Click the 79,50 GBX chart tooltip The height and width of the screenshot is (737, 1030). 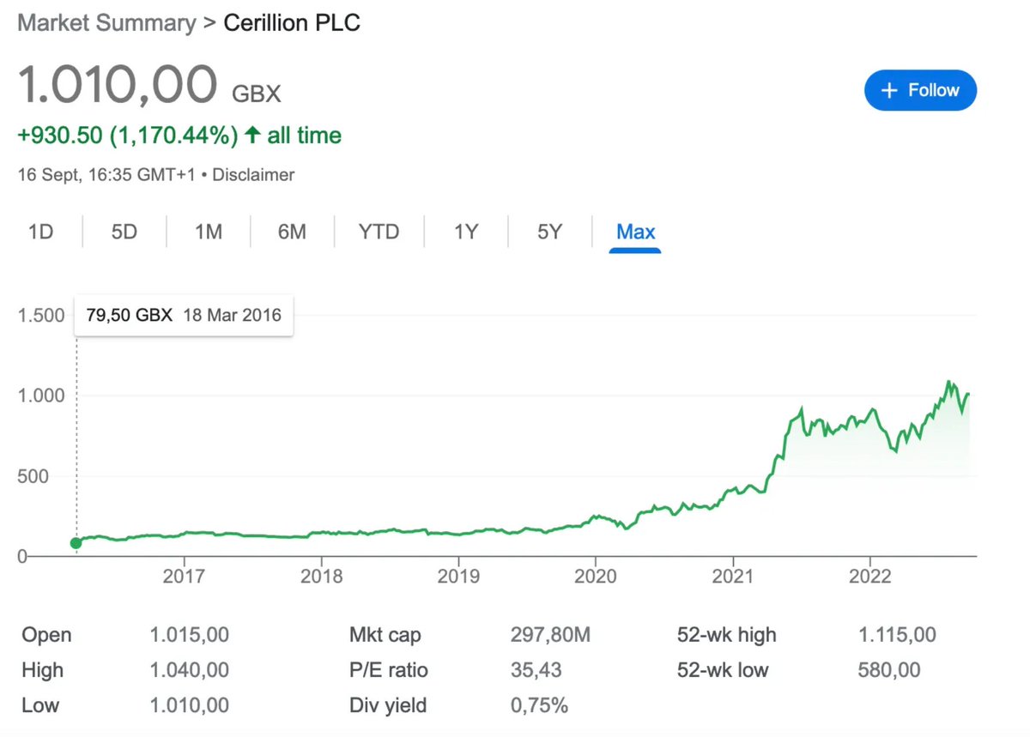184,315
